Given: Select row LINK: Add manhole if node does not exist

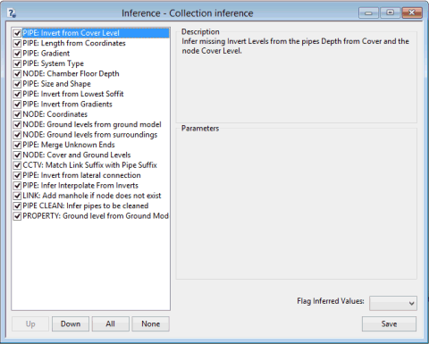Looking at the screenshot, I should [x=92, y=196].
